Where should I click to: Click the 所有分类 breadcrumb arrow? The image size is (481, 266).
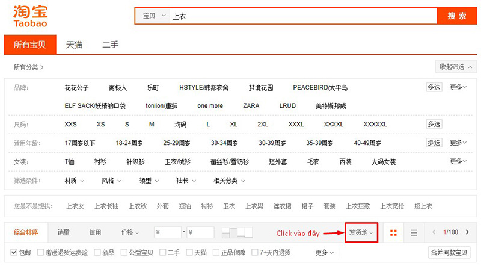42,67
